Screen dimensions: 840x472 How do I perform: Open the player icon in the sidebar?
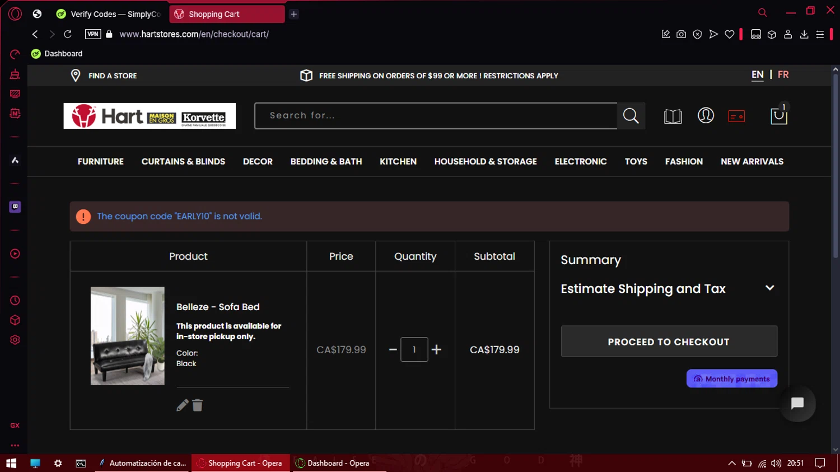click(15, 254)
